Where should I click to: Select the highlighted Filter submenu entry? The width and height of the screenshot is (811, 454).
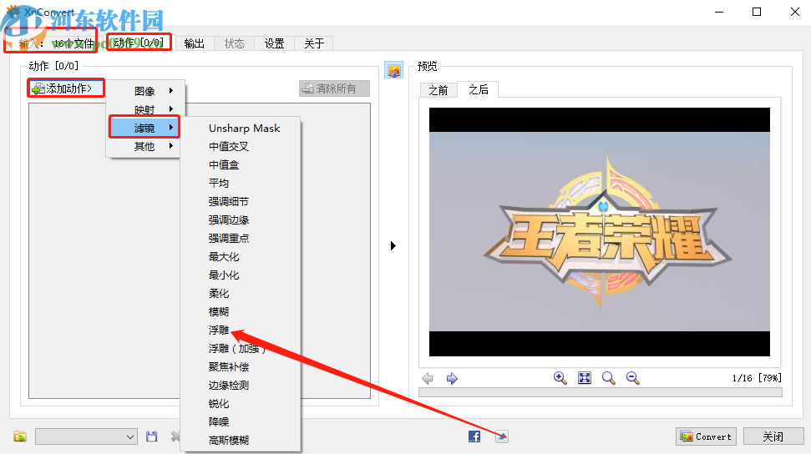(x=144, y=128)
